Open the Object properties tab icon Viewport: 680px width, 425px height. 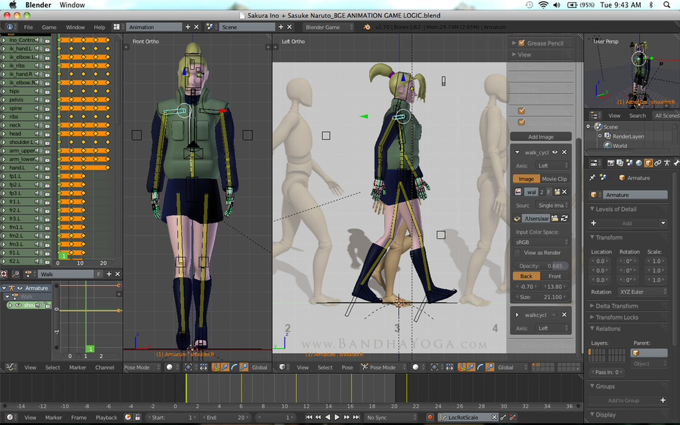click(648, 163)
